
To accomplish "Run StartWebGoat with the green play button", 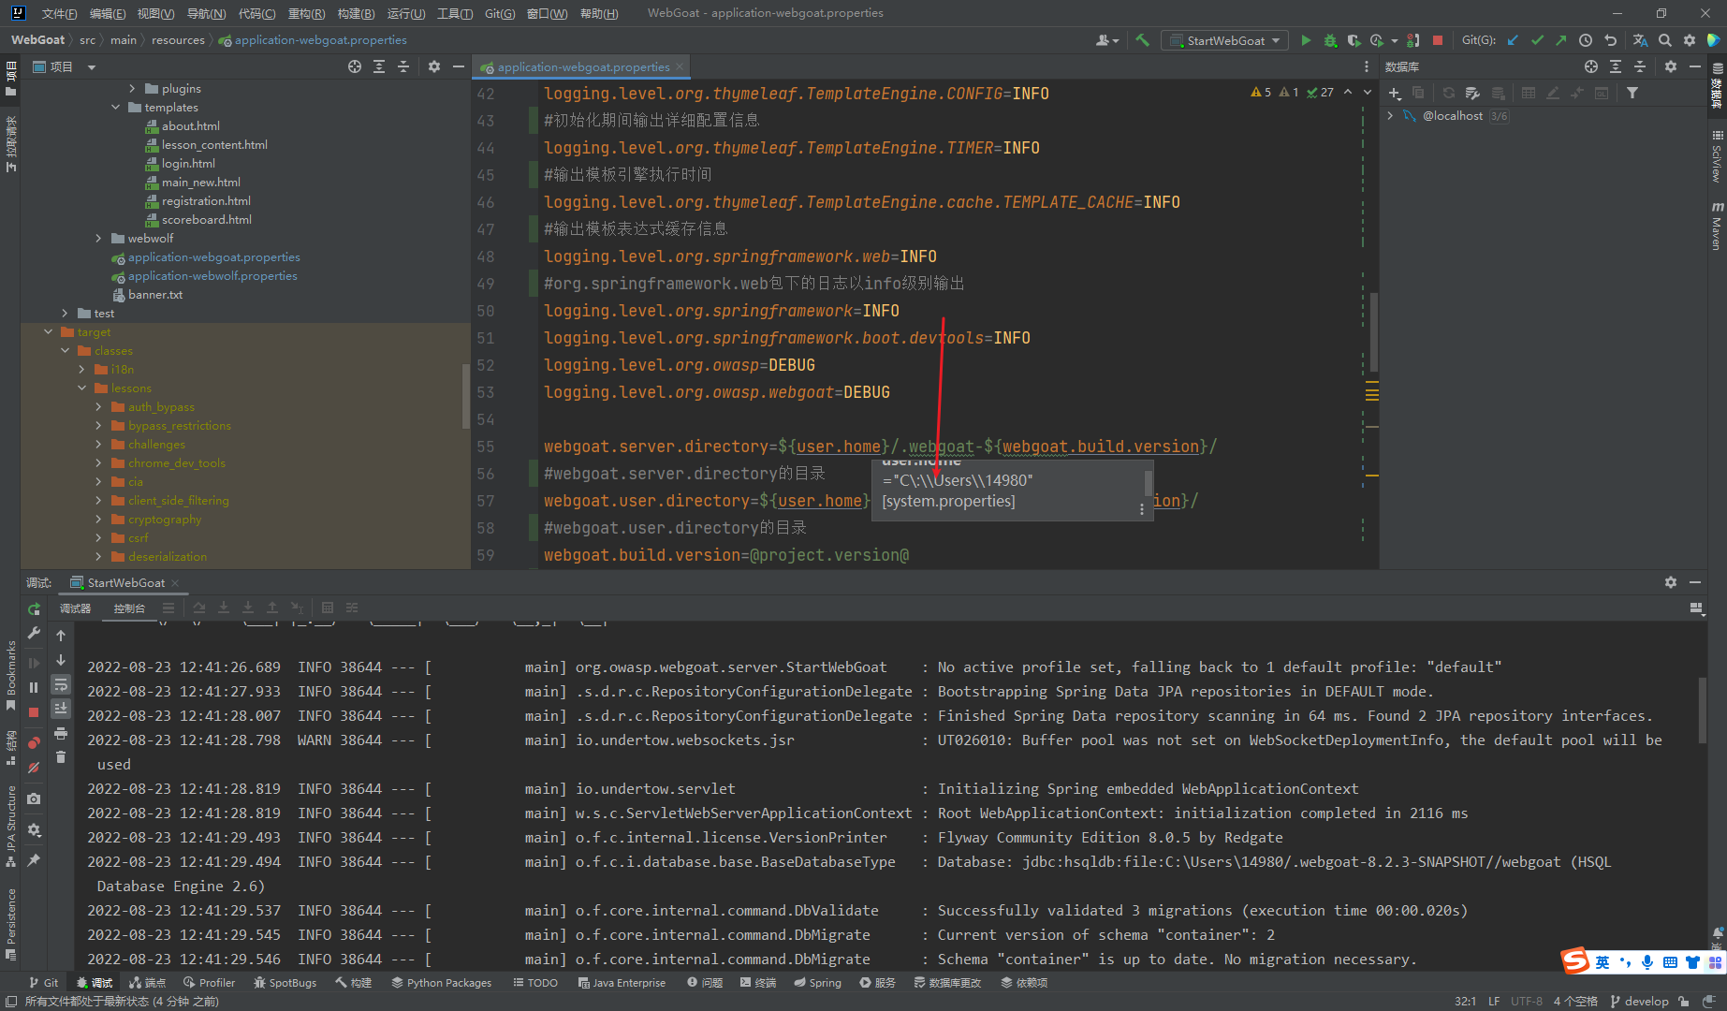I will [1306, 40].
